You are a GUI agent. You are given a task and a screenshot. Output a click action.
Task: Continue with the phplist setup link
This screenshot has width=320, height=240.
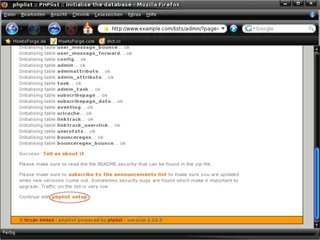coord(69,197)
